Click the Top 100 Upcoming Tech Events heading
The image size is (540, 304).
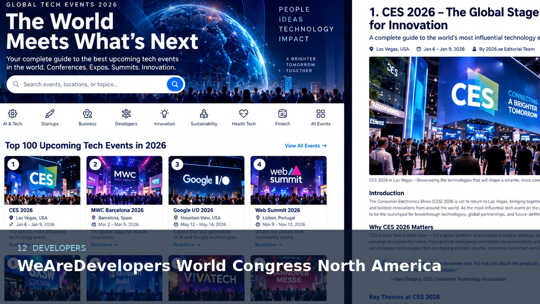[x=85, y=145]
